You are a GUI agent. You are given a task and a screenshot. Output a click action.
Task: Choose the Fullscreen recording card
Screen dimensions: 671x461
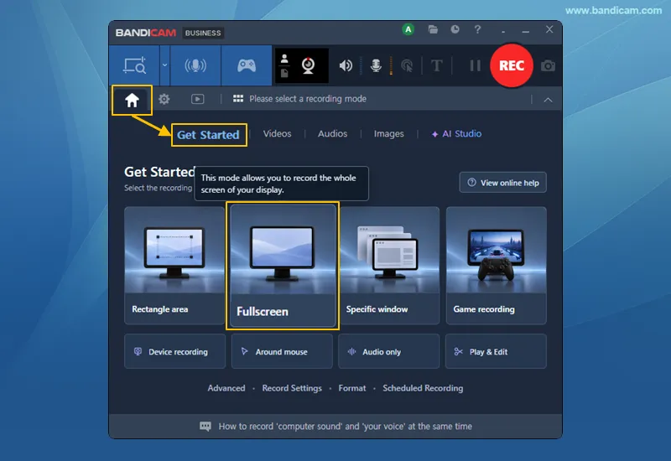[x=283, y=266]
